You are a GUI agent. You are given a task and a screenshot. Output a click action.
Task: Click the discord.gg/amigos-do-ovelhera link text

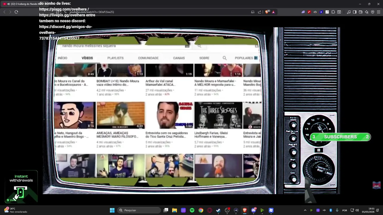pos(66,30)
